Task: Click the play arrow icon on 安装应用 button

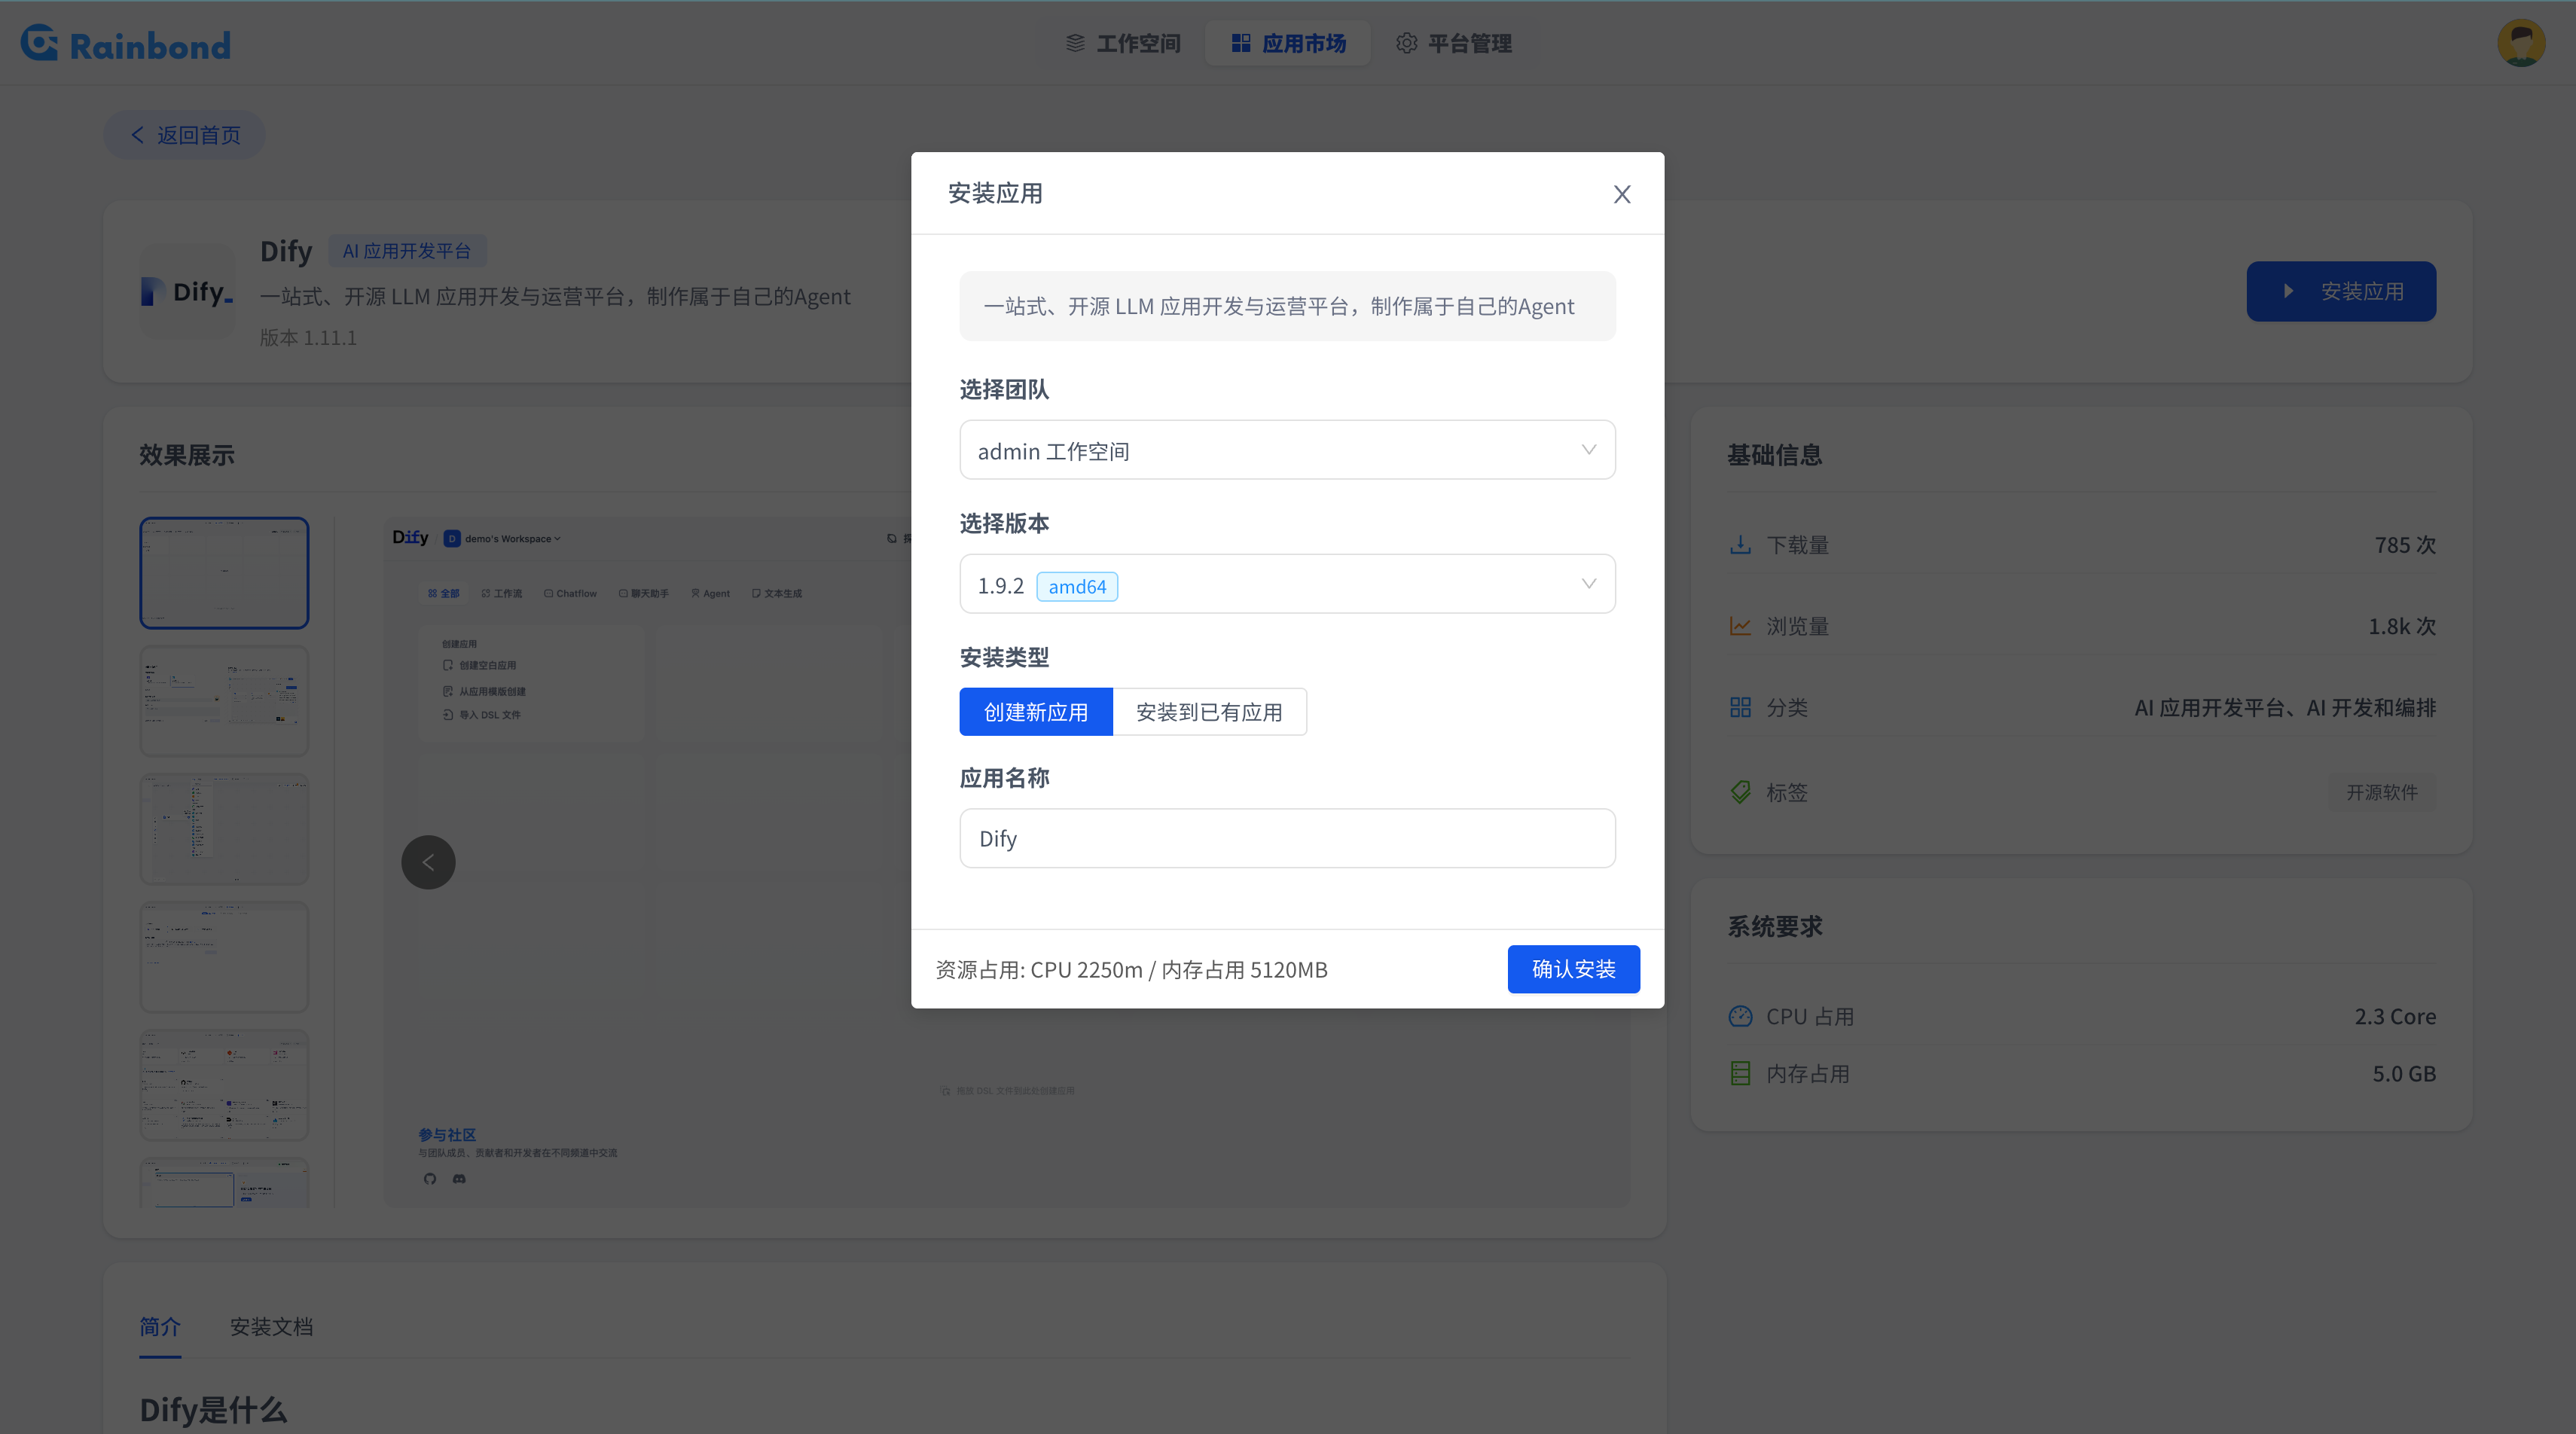Action: point(2288,291)
